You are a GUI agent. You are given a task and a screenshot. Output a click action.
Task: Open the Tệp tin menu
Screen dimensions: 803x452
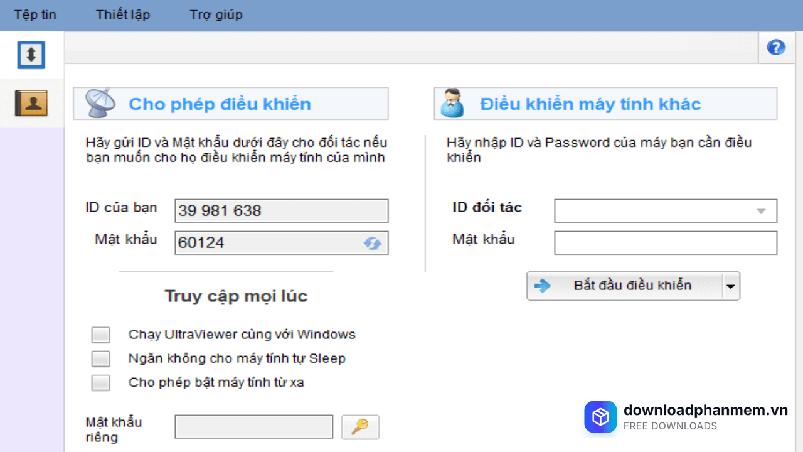[x=35, y=14]
